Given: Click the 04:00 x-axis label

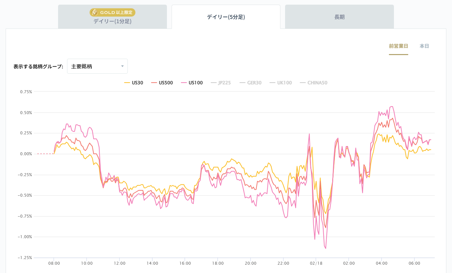Looking at the screenshot, I should coord(382,263).
